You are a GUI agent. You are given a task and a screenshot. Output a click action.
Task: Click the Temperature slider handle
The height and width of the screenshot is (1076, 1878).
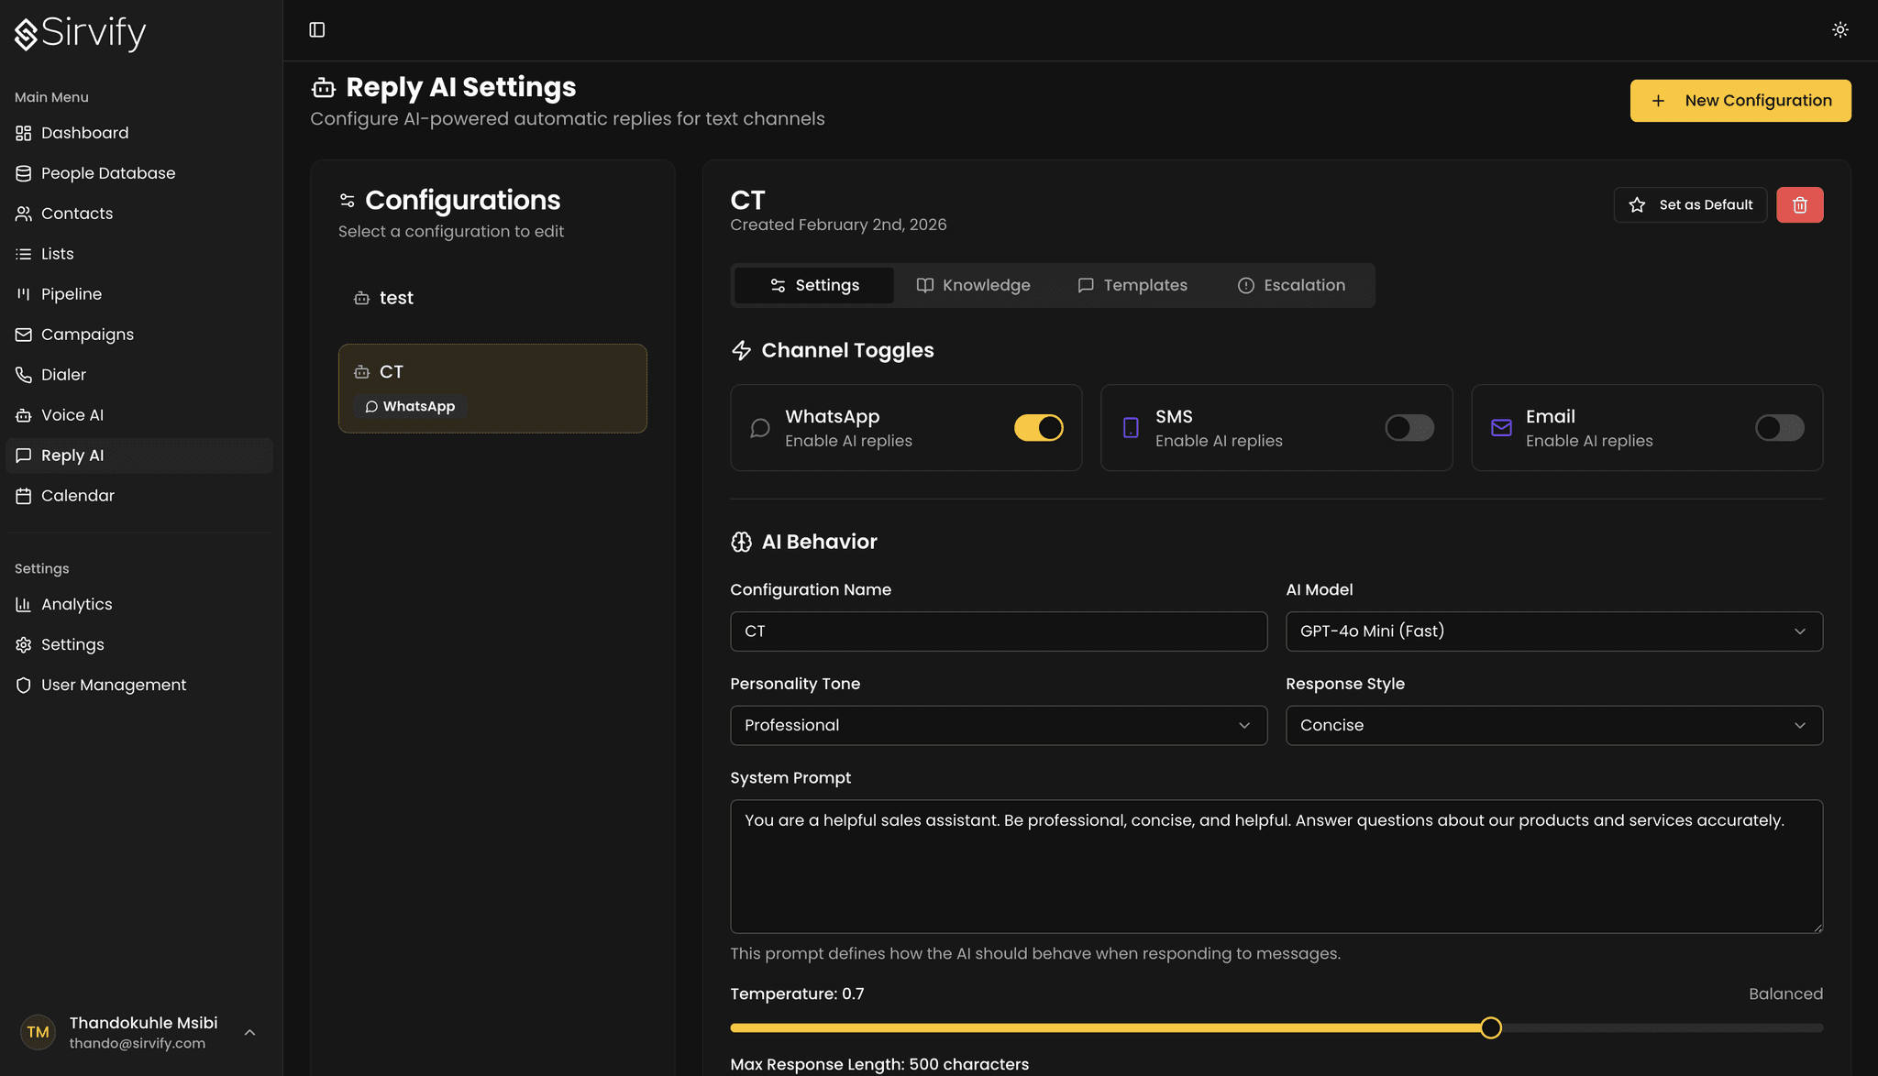(x=1491, y=1028)
